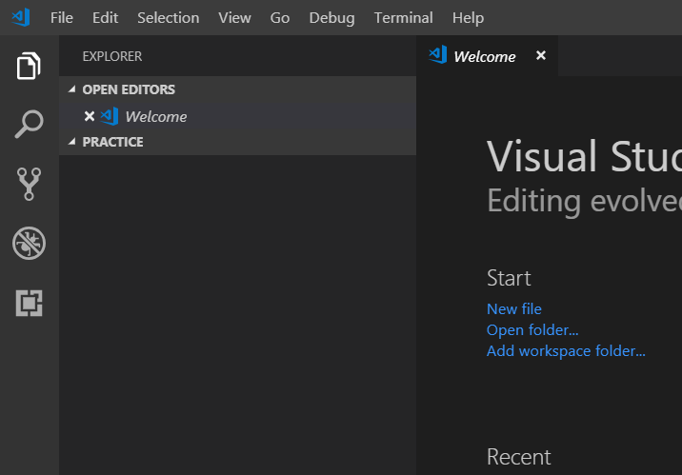
Task: Open the Search view in activity bar
Action: pos(29,125)
